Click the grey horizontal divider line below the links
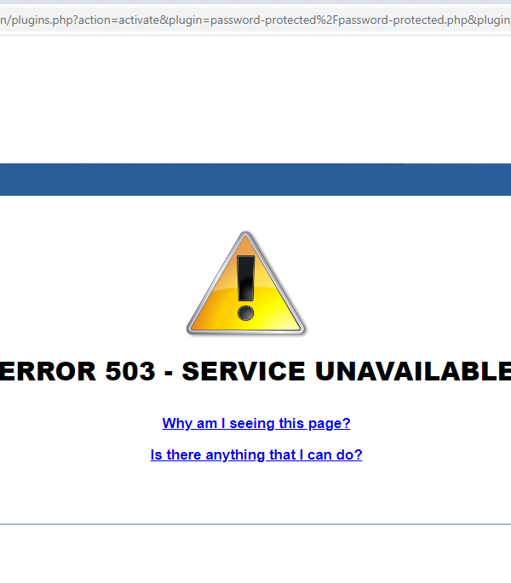This screenshot has width=511, height=583. coord(255,524)
